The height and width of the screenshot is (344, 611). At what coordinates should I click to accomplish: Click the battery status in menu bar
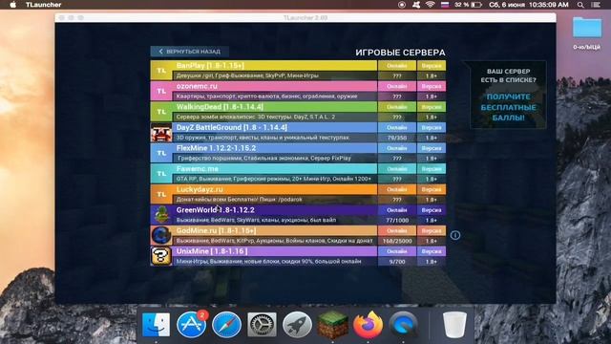pyautogui.click(x=468, y=5)
